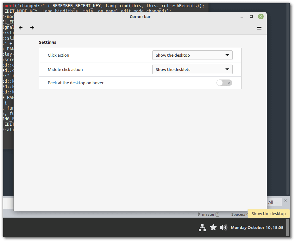The width and height of the screenshot is (295, 242).
Task: Open the sound volume applet
Action: pyautogui.click(x=223, y=227)
